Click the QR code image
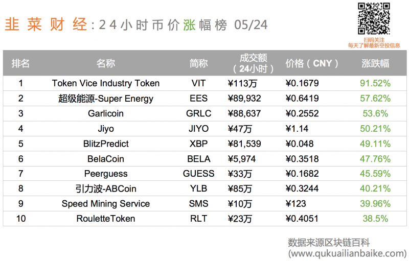The image size is (409, 261). point(374,18)
